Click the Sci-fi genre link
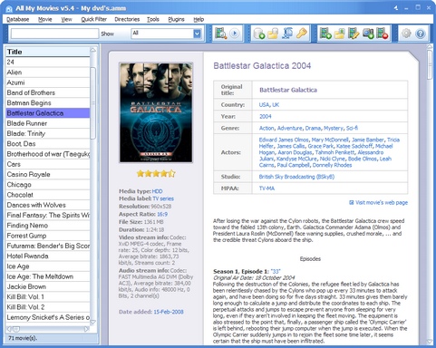Screen dimensions: 436x348 pyautogui.click(x=352, y=128)
